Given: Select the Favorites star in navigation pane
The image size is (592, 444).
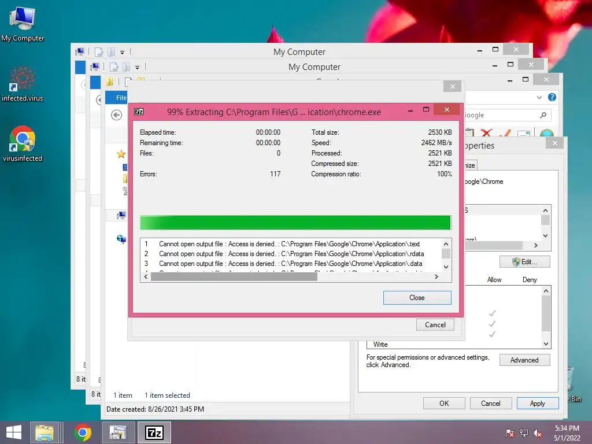Looking at the screenshot, I should coord(121,154).
